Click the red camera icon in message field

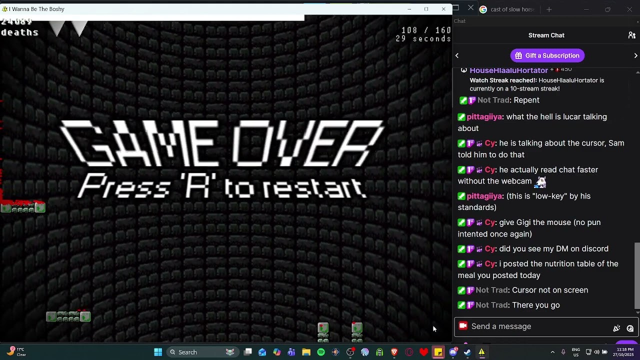click(x=463, y=326)
